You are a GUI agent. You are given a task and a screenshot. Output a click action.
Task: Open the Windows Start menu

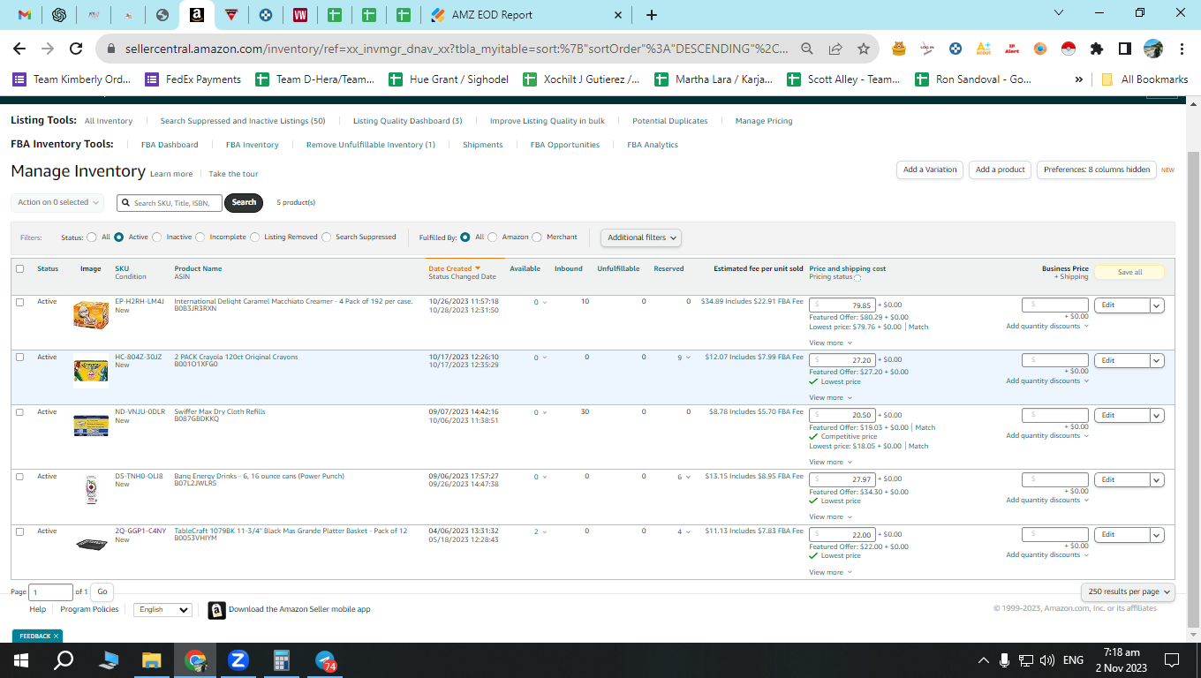click(20, 660)
